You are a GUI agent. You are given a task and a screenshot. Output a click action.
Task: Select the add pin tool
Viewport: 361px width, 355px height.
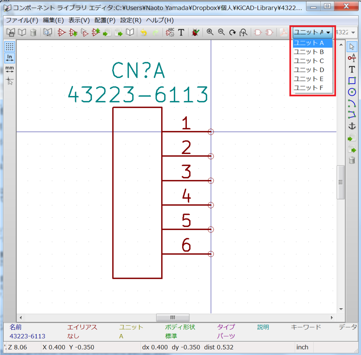pos(351,58)
